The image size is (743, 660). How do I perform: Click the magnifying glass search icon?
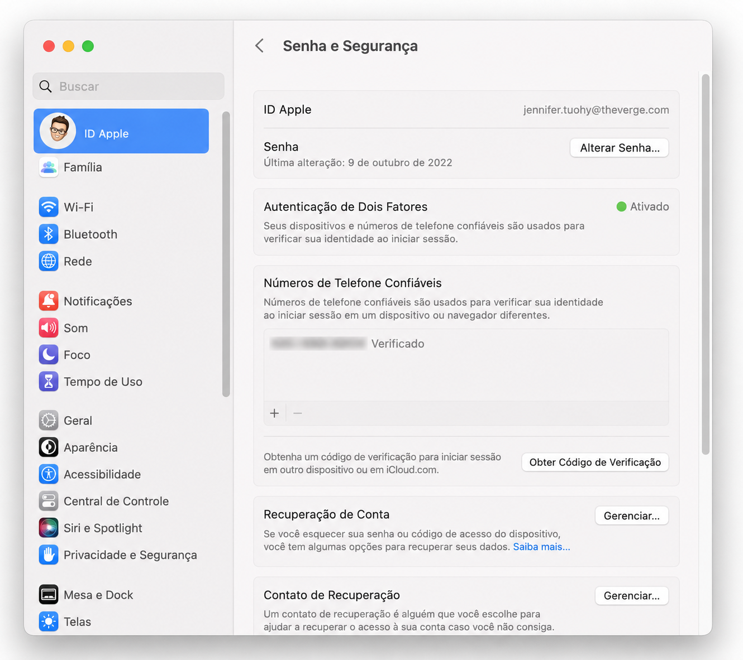pyautogui.click(x=45, y=86)
